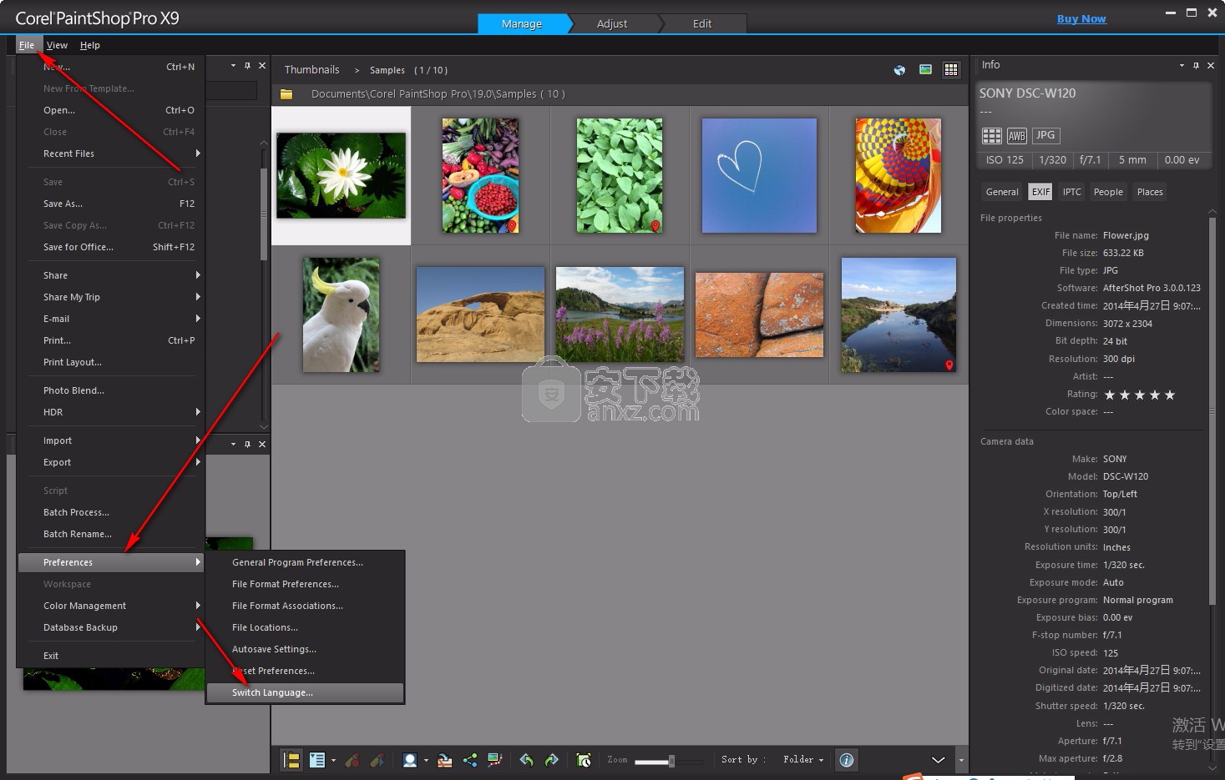
Task: Rotate image left with blue arrow icon
Action: click(526, 760)
